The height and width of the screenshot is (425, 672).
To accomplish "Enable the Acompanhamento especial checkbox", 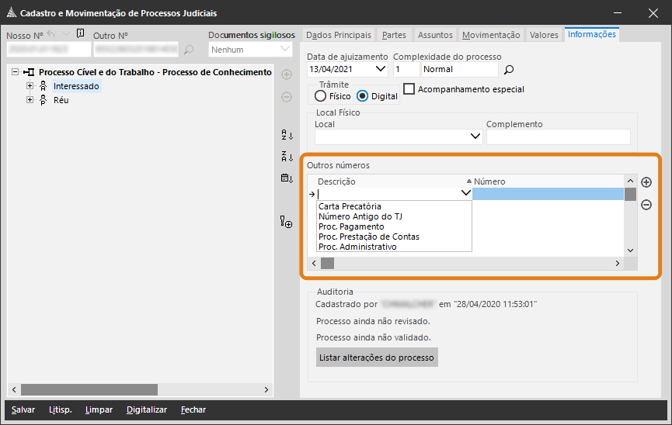I will click(x=409, y=89).
